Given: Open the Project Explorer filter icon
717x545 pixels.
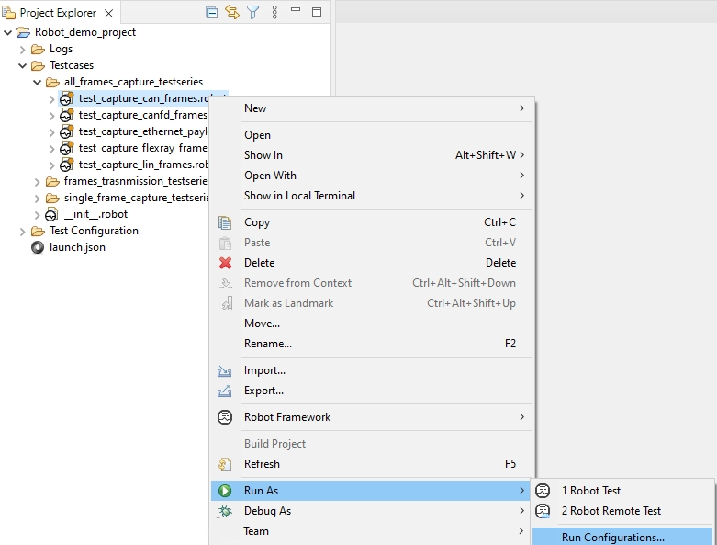Looking at the screenshot, I should tap(253, 13).
